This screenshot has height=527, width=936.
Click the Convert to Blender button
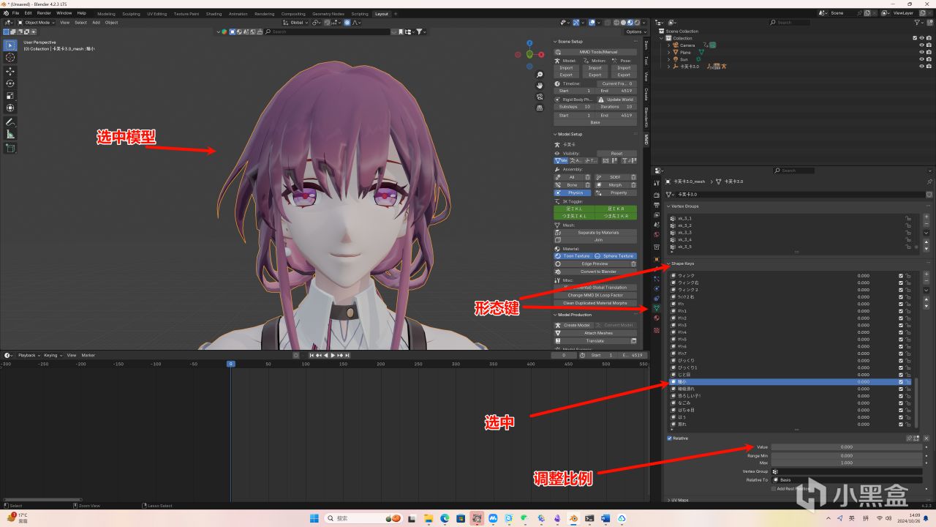click(595, 272)
